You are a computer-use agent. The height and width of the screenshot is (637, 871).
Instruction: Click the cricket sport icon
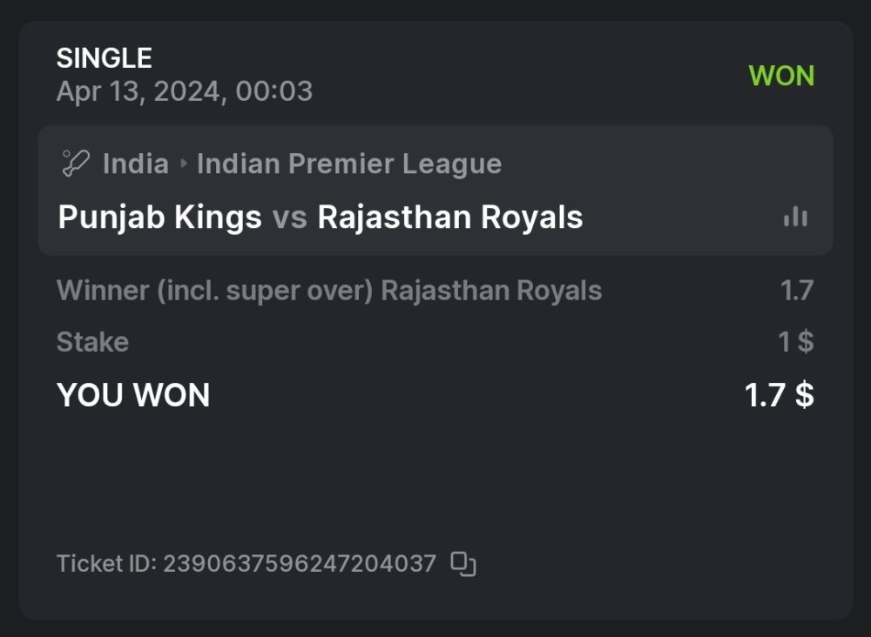click(x=73, y=163)
